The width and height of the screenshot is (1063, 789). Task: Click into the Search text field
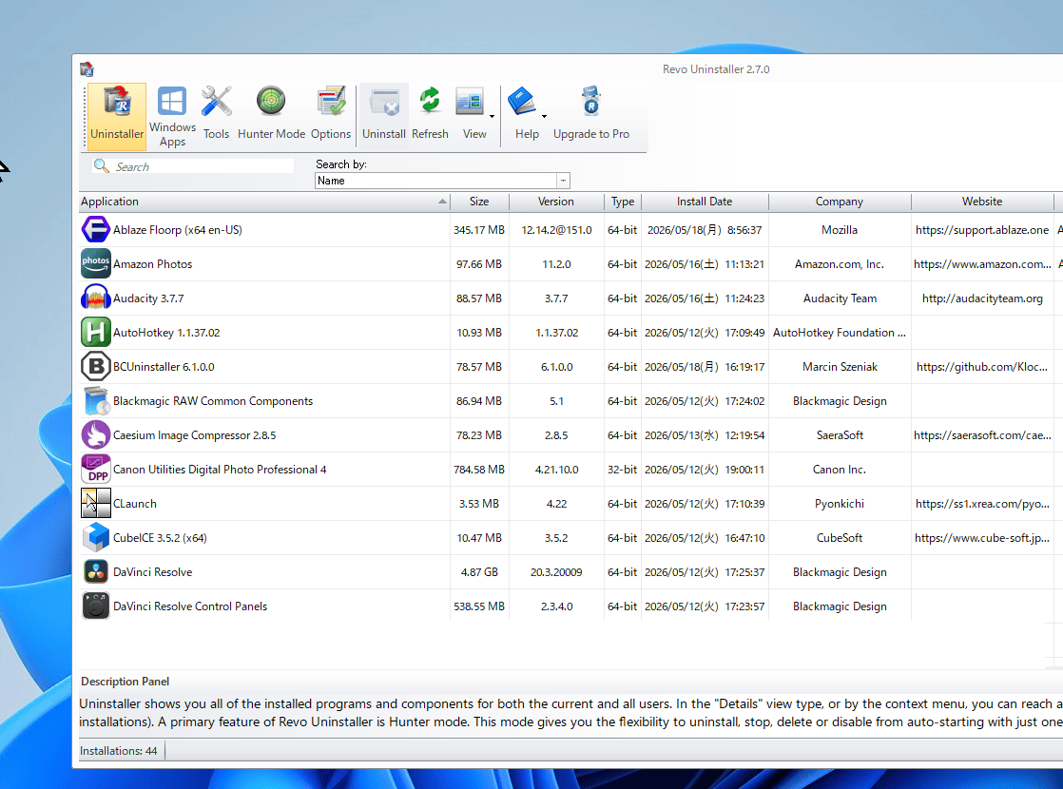coord(203,166)
